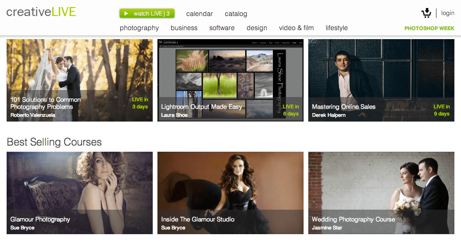Click instructor name Derek Halpern
This screenshot has height=245, width=461.
pos(329,115)
